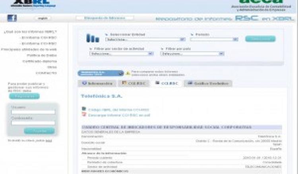Click the XBRL code file icon
The width and height of the screenshot is (298, 174).
84,109
